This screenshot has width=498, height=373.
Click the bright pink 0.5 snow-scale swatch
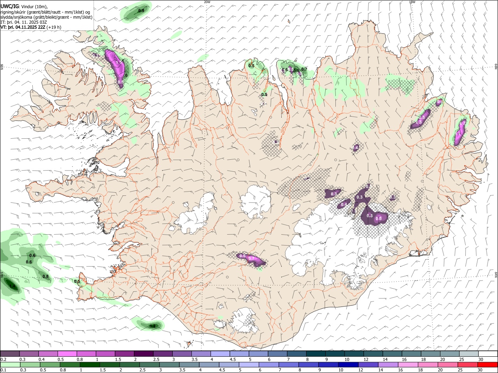[67, 354]
